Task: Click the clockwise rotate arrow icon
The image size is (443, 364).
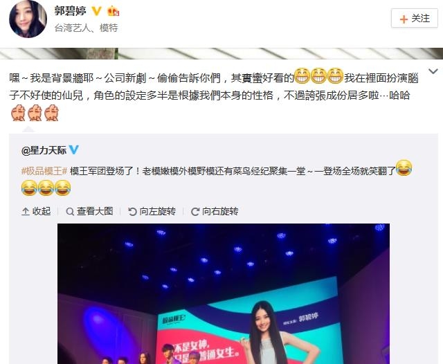Action: click(195, 212)
